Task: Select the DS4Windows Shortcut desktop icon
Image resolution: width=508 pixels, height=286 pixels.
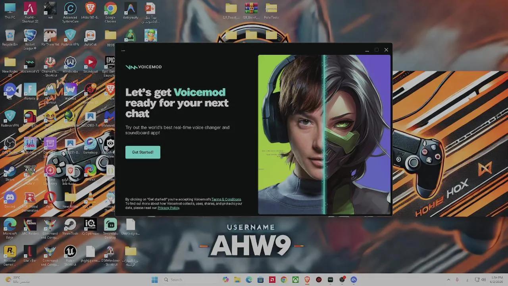Action: click(x=110, y=255)
